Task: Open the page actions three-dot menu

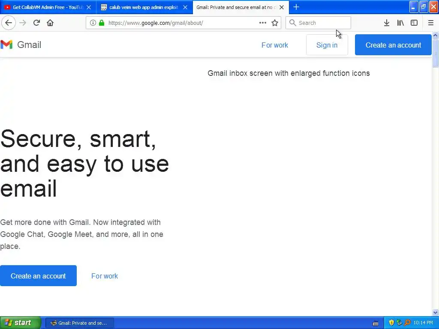Action: (x=263, y=23)
